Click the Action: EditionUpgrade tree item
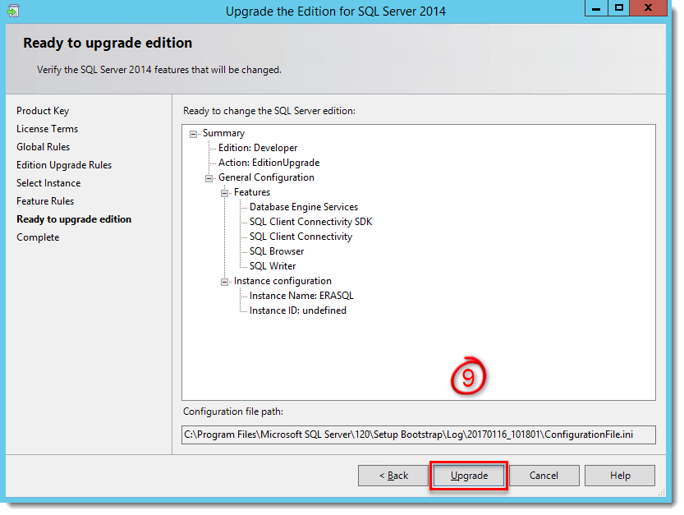Viewport: 684px width, 515px height. click(x=269, y=163)
